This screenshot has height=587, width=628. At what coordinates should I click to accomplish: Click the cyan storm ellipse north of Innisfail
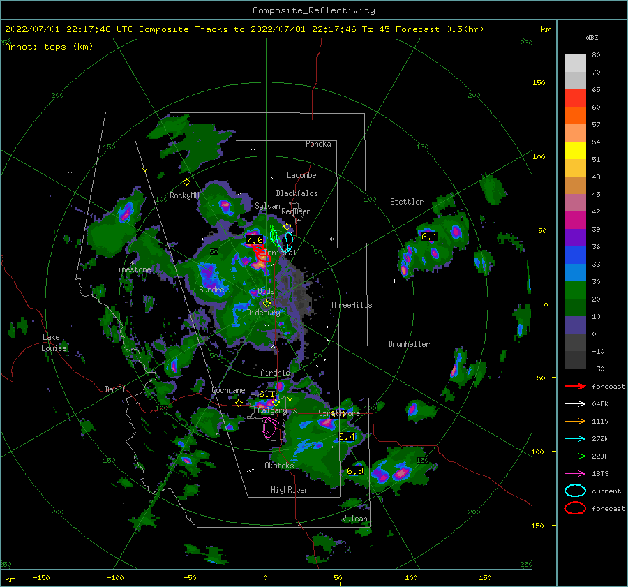(x=289, y=242)
